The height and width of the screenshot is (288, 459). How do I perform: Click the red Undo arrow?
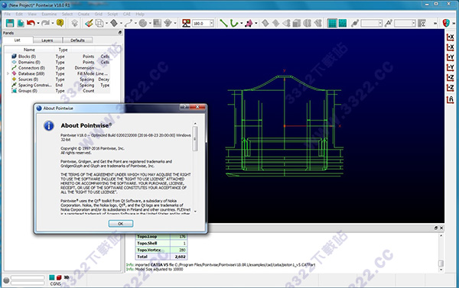point(31,23)
